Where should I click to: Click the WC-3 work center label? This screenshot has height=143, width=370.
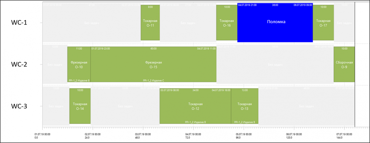pos(19,106)
